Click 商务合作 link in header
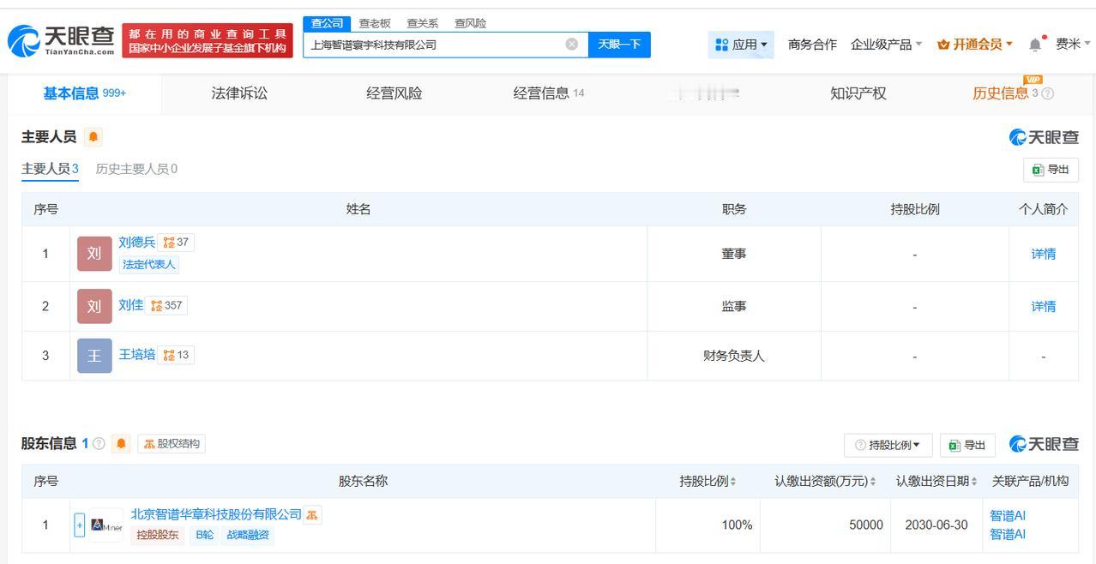The height and width of the screenshot is (564, 1096). tap(812, 45)
